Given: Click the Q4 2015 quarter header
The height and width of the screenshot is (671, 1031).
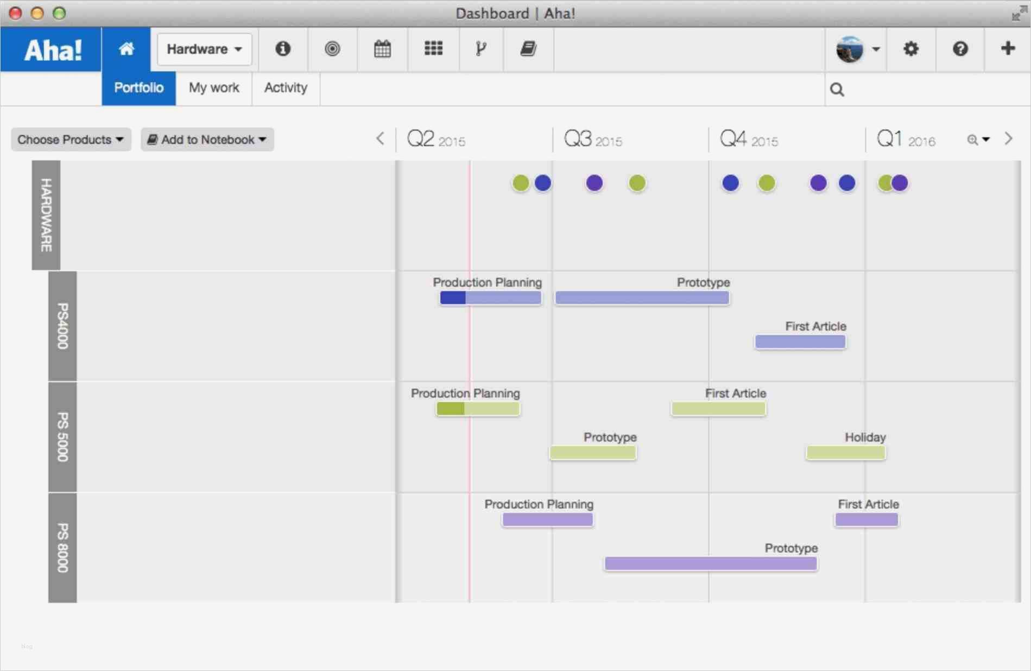Looking at the screenshot, I should [x=749, y=139].
